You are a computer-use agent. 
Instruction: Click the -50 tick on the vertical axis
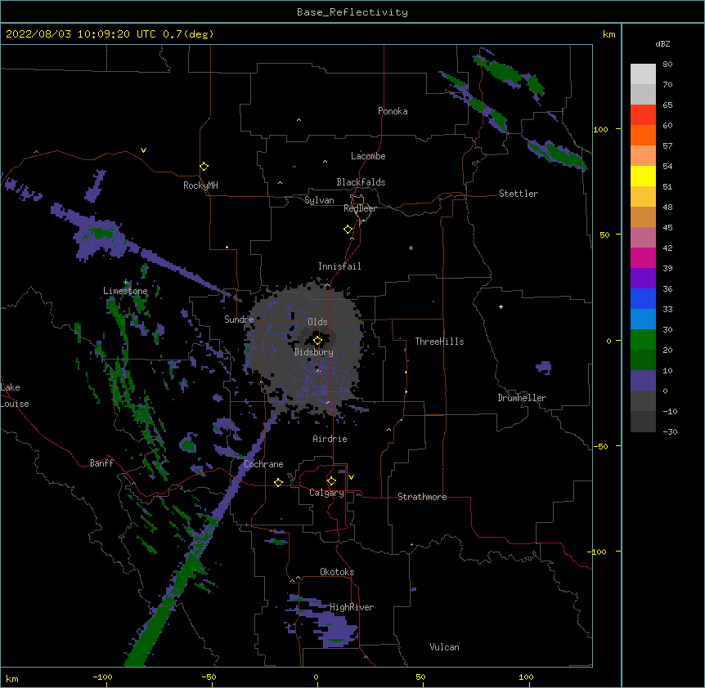[600, 446]
